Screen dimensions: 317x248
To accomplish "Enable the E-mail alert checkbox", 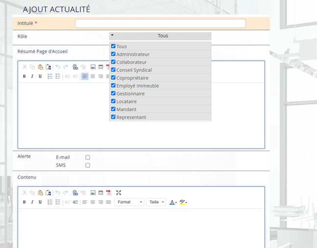I will tap(88, 157).
